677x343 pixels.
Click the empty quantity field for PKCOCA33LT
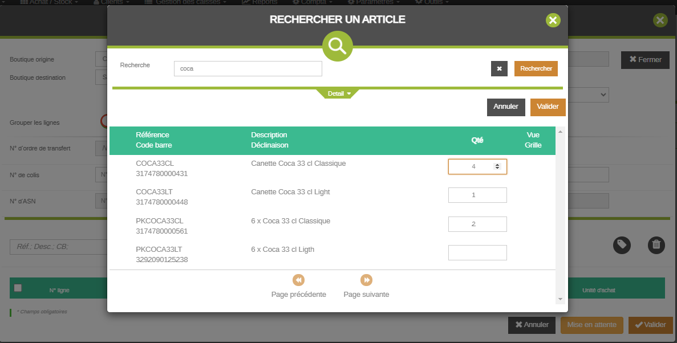point(477,253)
